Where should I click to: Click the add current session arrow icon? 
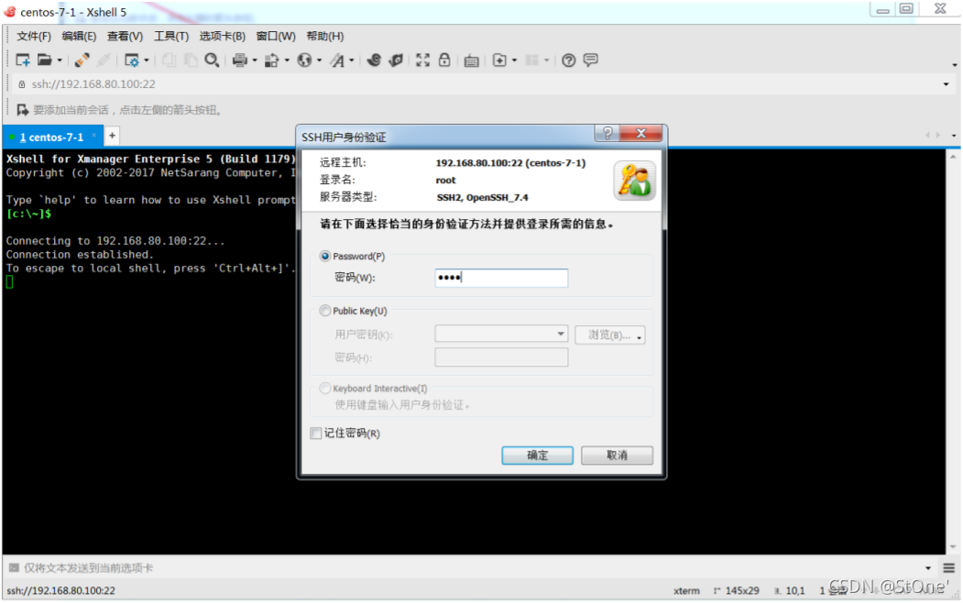(x=23, y=110)
